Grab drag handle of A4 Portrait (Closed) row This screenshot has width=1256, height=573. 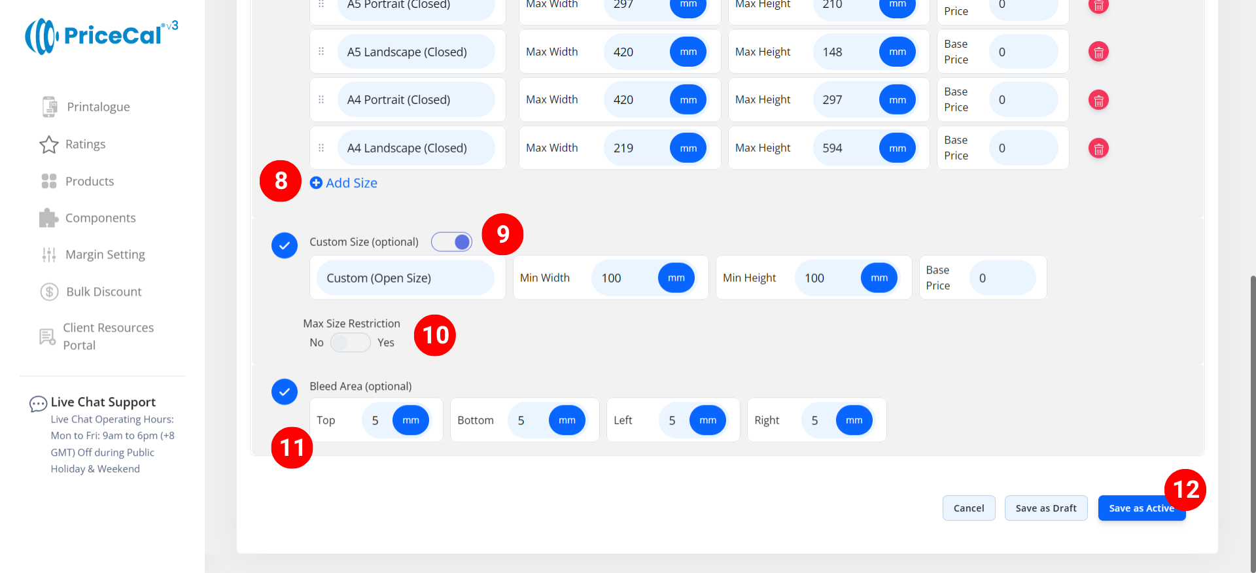pyautogui.click(x=321, y=99)
